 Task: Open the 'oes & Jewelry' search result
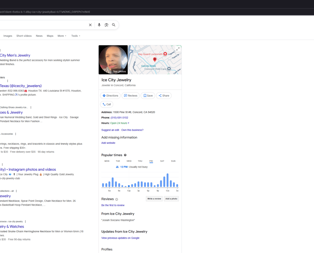coord(11,112)
